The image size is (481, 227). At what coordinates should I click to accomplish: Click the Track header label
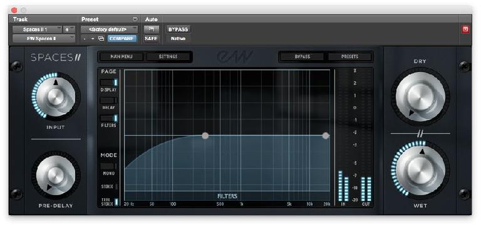click(x=20, y=19)
